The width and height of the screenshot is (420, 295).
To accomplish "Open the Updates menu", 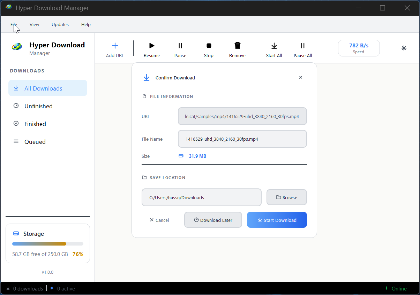I will (x=60, y=24).
